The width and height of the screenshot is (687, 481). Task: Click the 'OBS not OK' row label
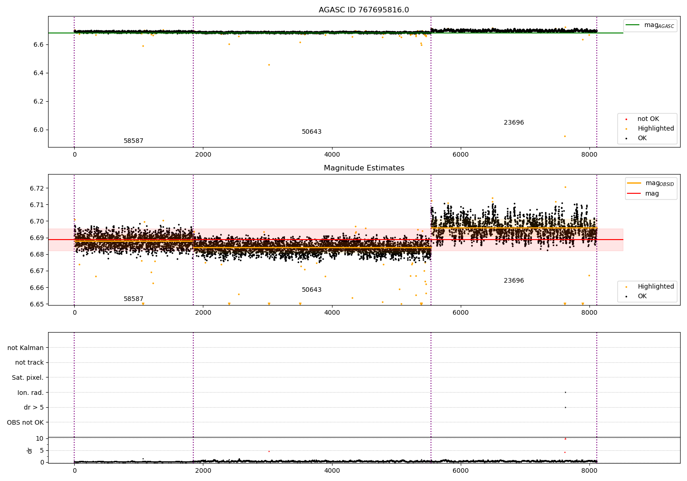coord(25,422)
